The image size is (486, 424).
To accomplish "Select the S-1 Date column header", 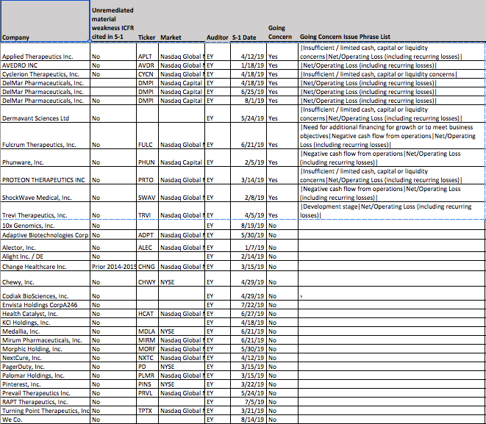I will tap(249, 21).
